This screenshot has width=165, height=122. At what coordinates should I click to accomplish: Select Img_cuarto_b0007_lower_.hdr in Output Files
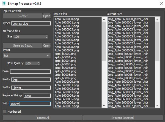(x=128, y=71)
